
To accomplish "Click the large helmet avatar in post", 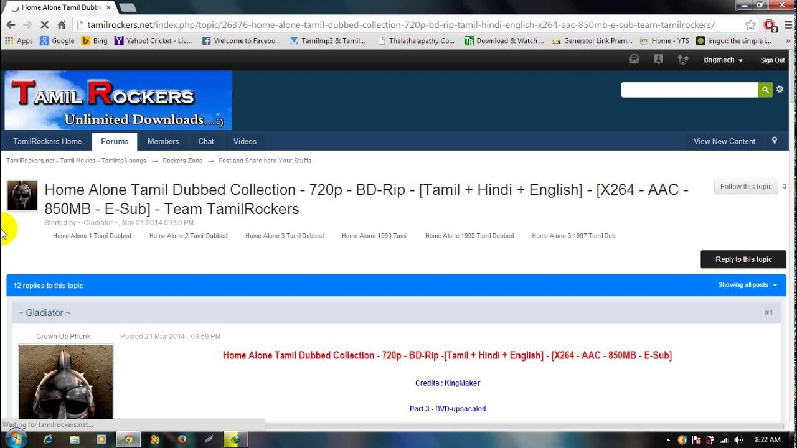I will (x=66, y=381).
